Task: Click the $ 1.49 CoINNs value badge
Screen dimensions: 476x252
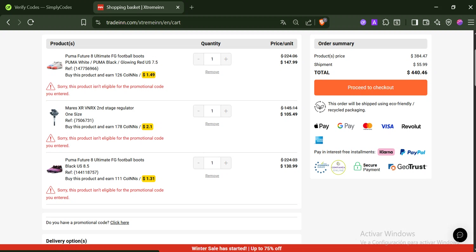Action: tap(149, 75)
